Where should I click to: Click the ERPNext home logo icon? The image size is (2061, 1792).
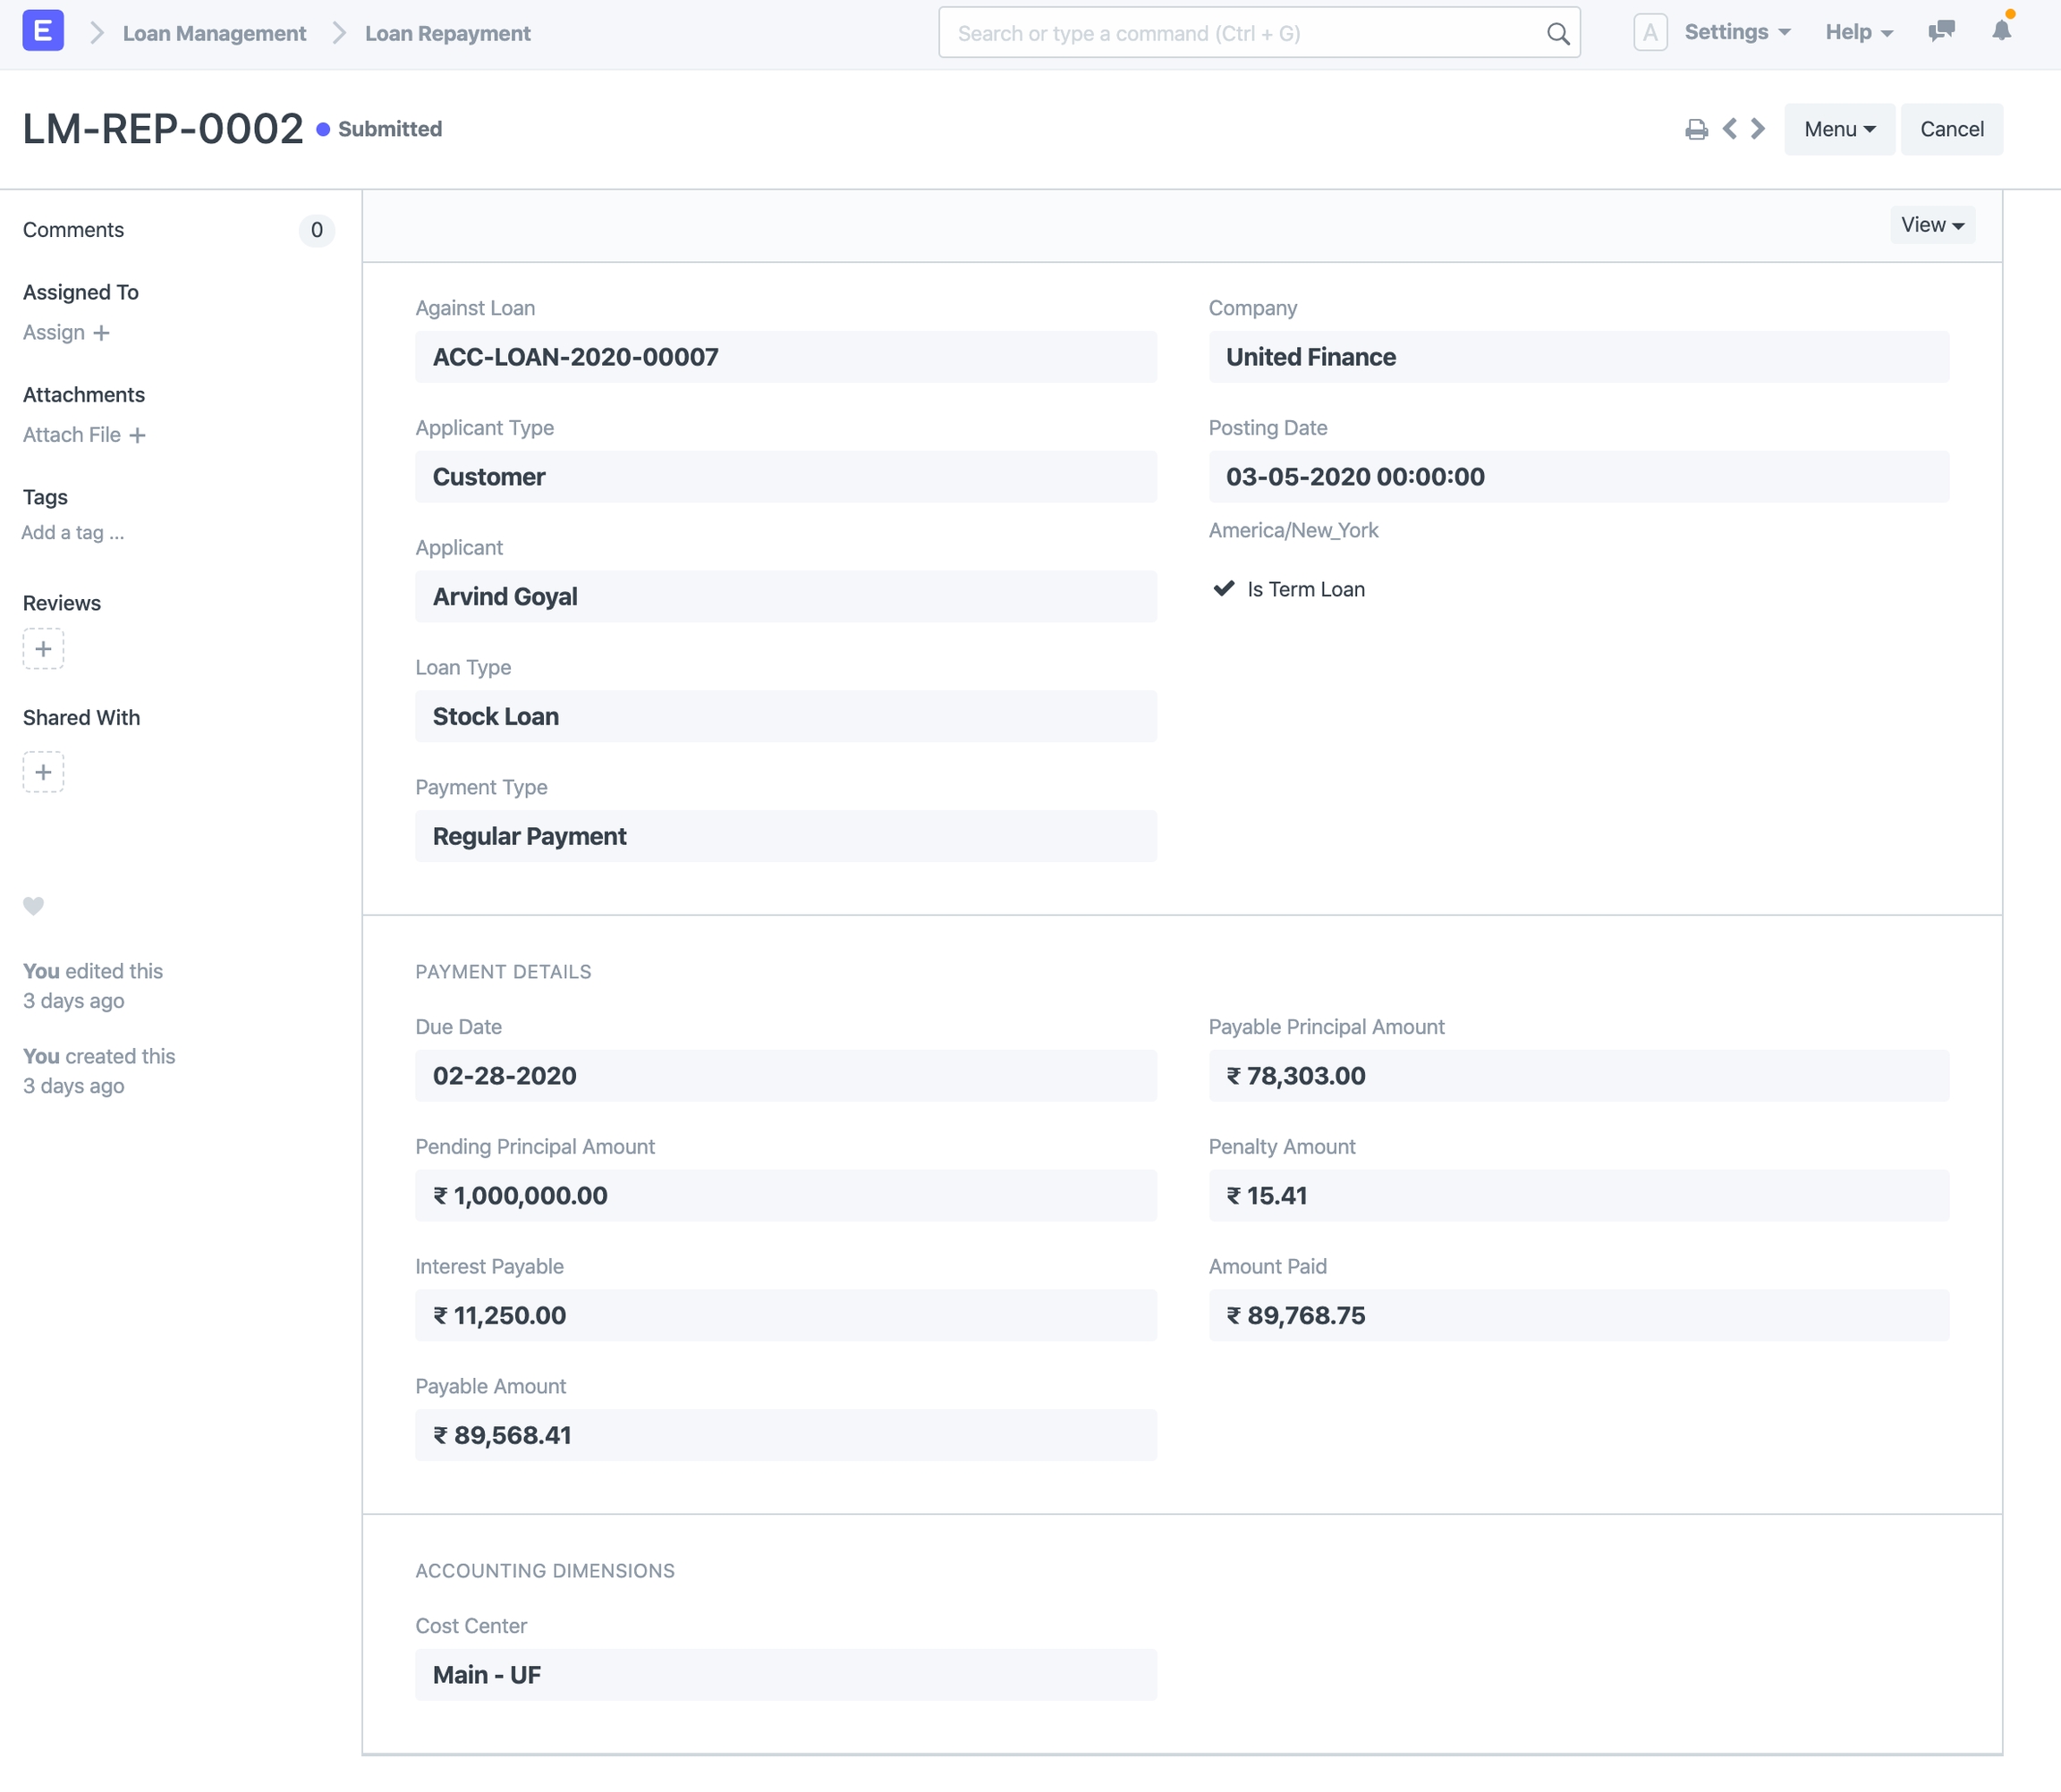click(x=43, y=31)
